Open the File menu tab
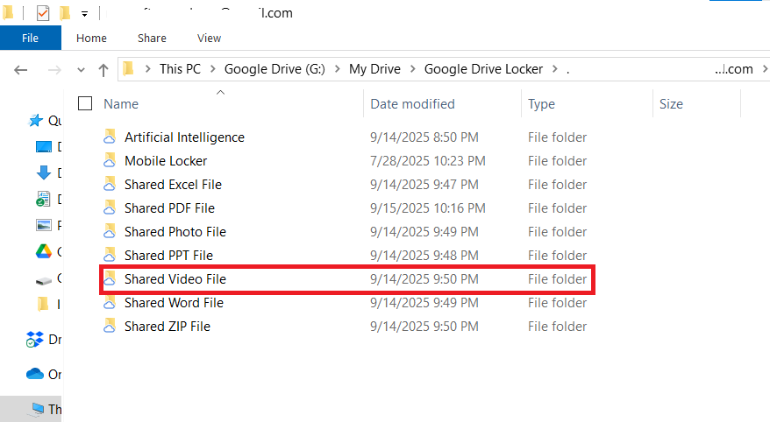 click(x=30, y=38)
